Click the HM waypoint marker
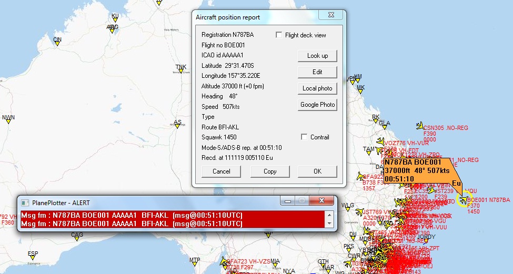The width and height of the screenshot is (513, 274). coord(358,81)
